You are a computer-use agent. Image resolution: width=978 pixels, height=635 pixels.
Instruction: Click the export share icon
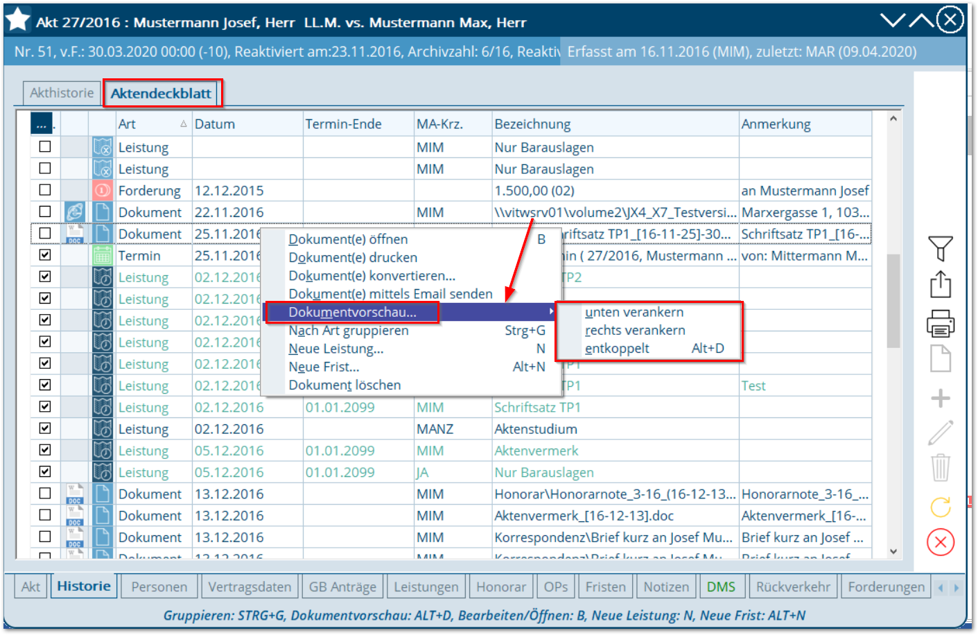[941, 284]
